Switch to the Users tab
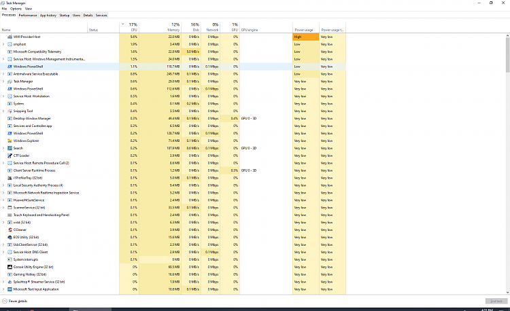Viewport: 510px width, 311px height. (x=76, y=15)
